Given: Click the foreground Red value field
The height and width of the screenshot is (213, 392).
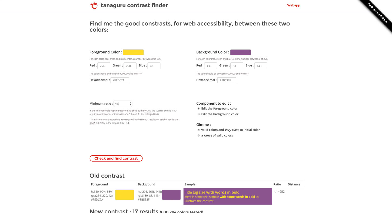Looking at the screenshot, I should [x=104, y=66].
